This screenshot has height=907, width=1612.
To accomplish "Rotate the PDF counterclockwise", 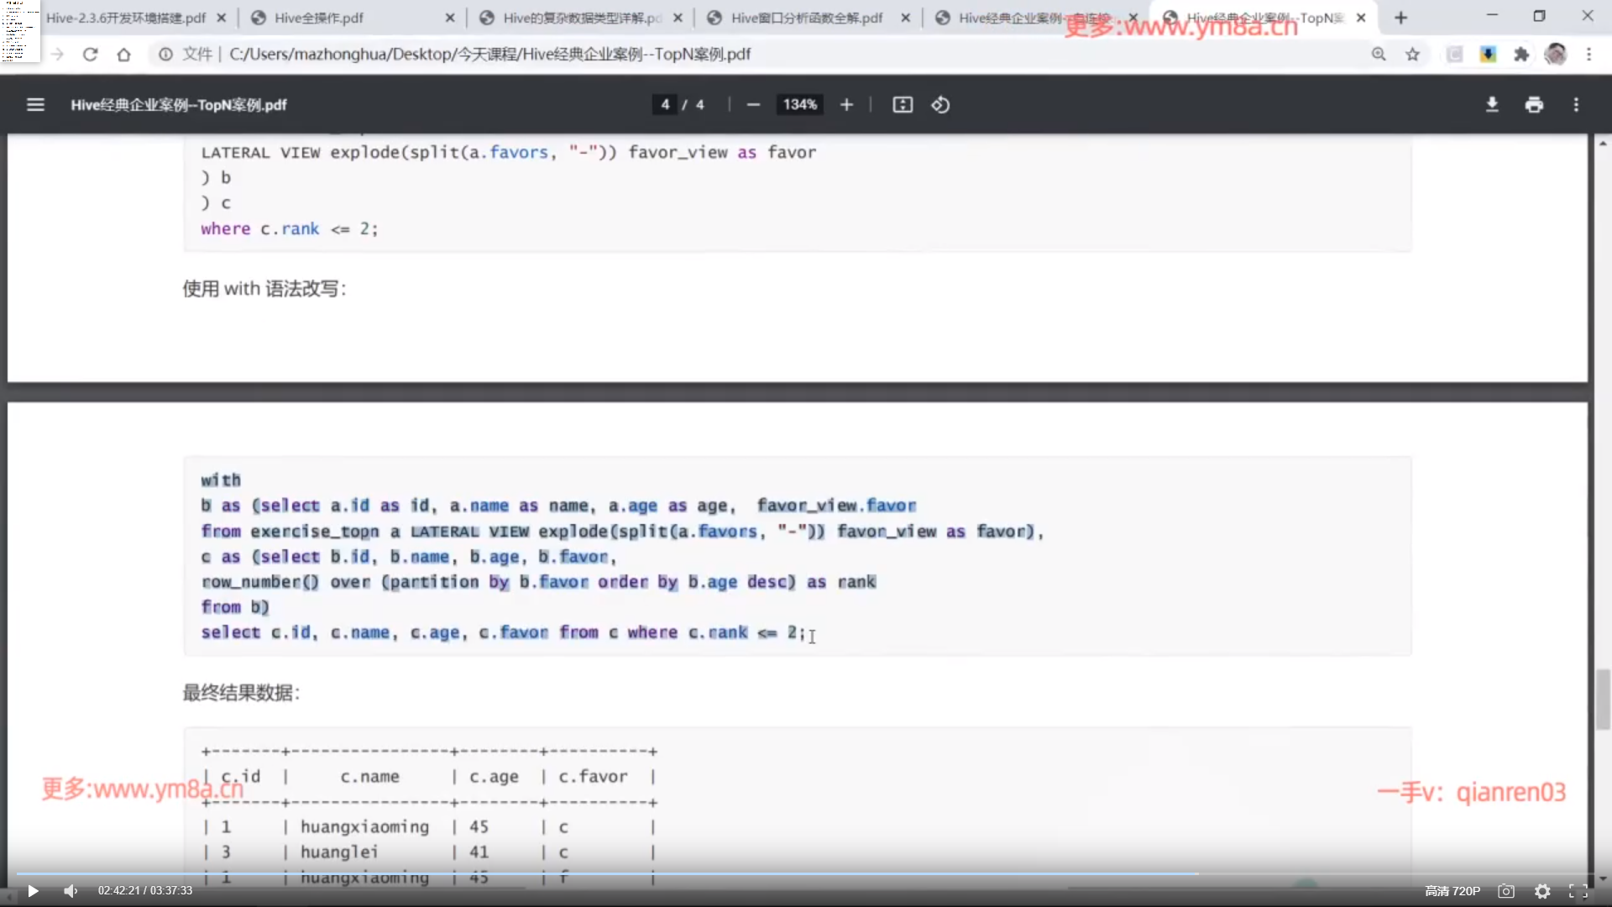I will [x=940, y=105].
